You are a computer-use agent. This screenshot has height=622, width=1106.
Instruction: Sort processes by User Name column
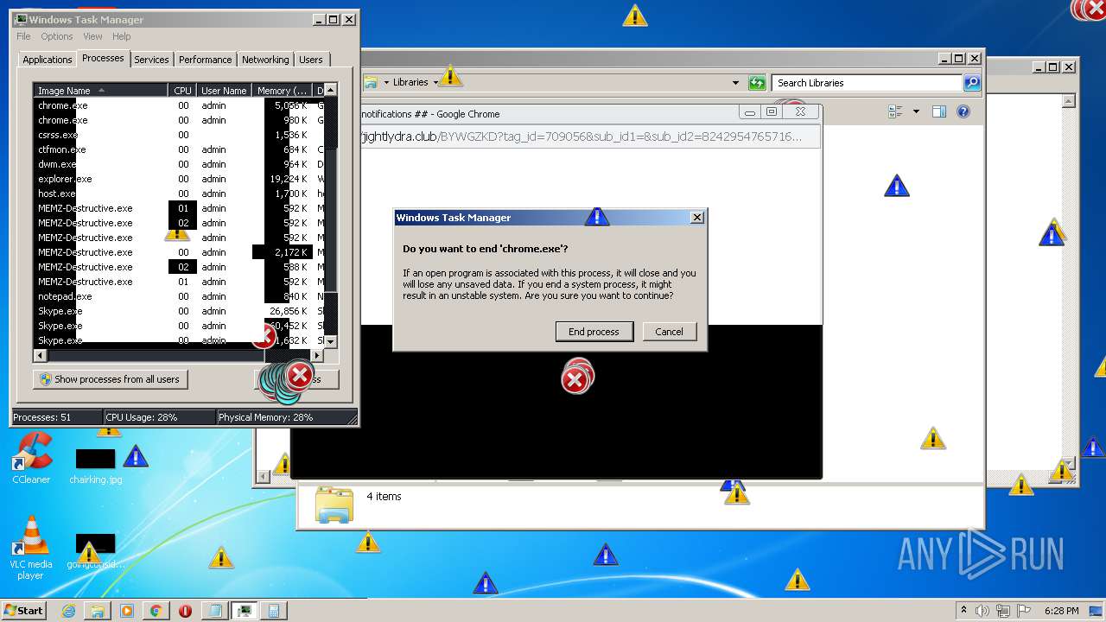(224, 91)
